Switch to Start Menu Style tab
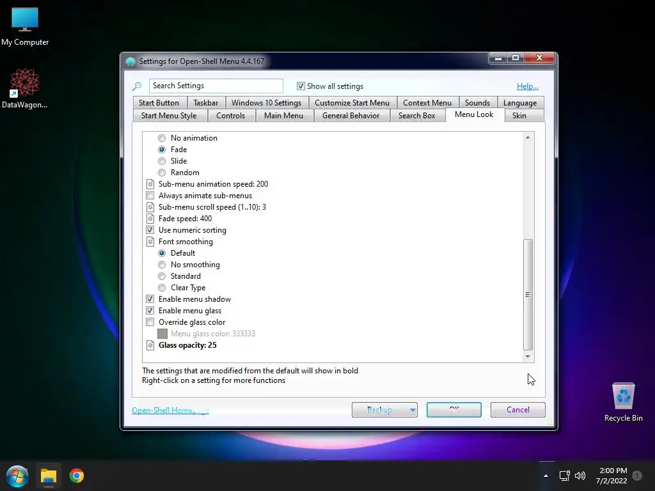This screenshot has width=655, height=491. [x=169, y=116]
